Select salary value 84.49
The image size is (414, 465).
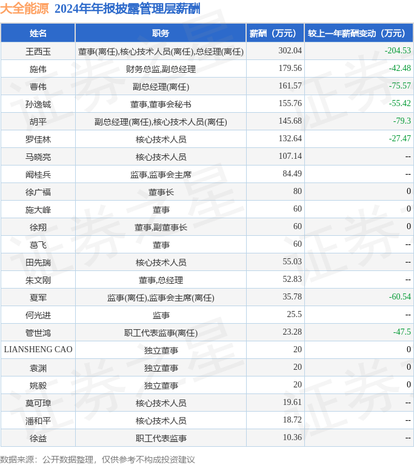point(292,173)
